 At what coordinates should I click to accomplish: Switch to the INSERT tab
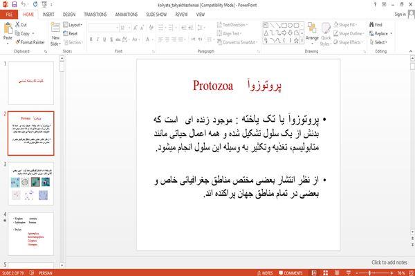pos(48,15)
